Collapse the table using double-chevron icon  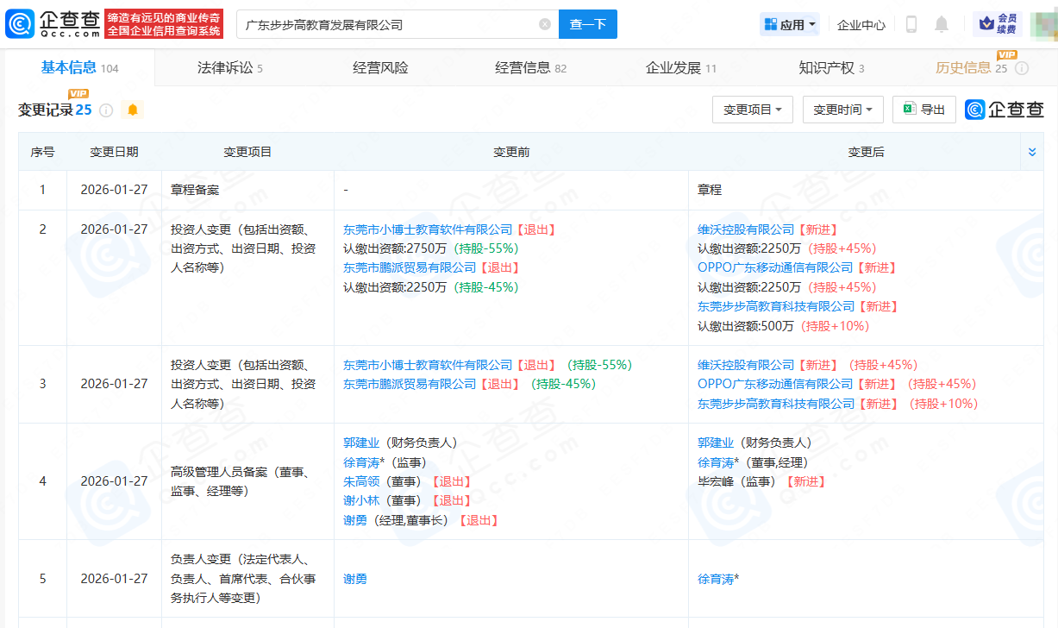click(1032, 152)
